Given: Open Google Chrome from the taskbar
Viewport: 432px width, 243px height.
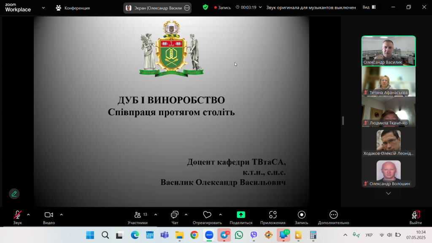Looking at the screenshot, I should [x=194, y=235].
